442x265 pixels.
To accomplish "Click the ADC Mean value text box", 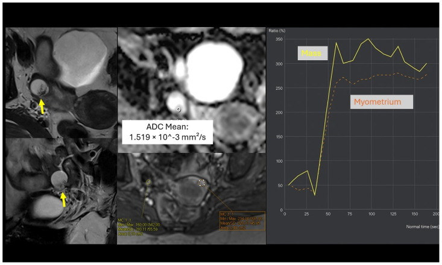I will 168,132.
